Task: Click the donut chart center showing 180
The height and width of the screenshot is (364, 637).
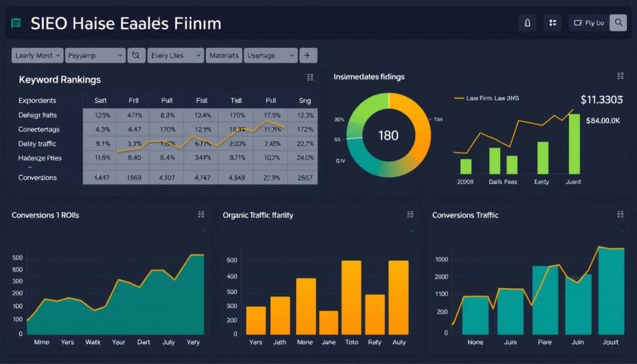Action: coord(389,135)
